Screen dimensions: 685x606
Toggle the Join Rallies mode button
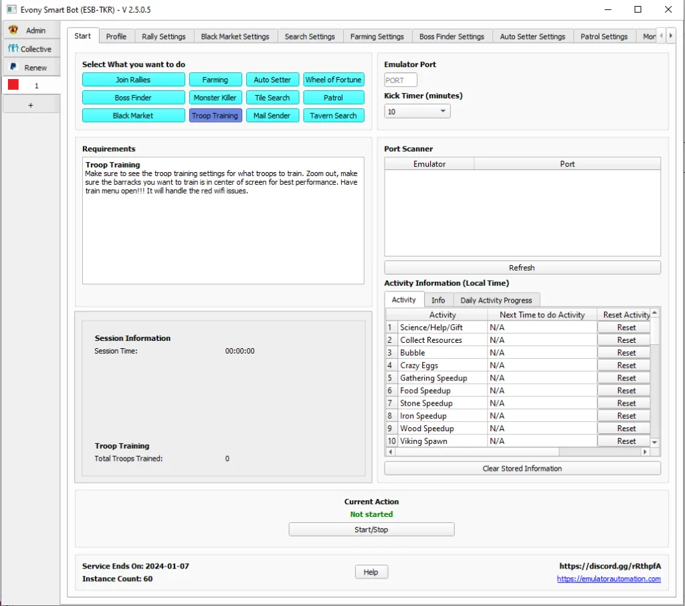click(x=133, y=80)
